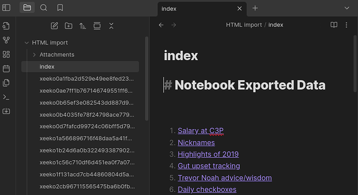Screen dimensions: 358x195
Task: Open graph view from ribbon
Action: [x=6, y=40]
